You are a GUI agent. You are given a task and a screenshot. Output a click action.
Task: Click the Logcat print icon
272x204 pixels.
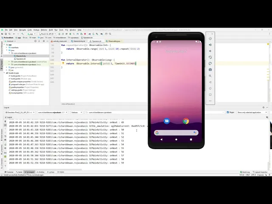tap(5, 140)
